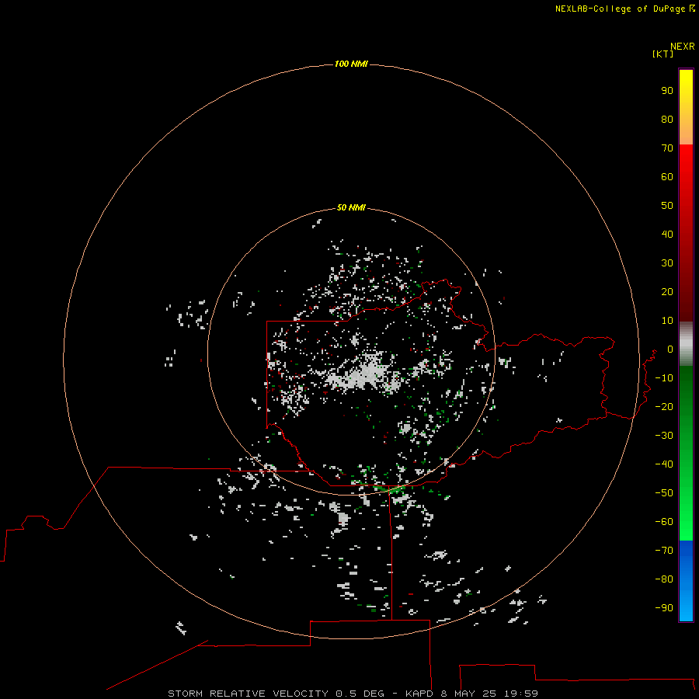Click the gray zero-velocity band of the color bar
699x699 pixels.
click(x=686, y=344)
